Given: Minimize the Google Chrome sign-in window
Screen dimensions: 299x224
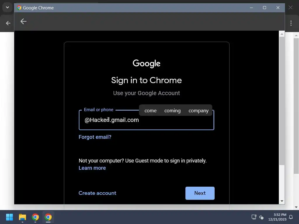Looking at the screenshot, I should (251, 8).
